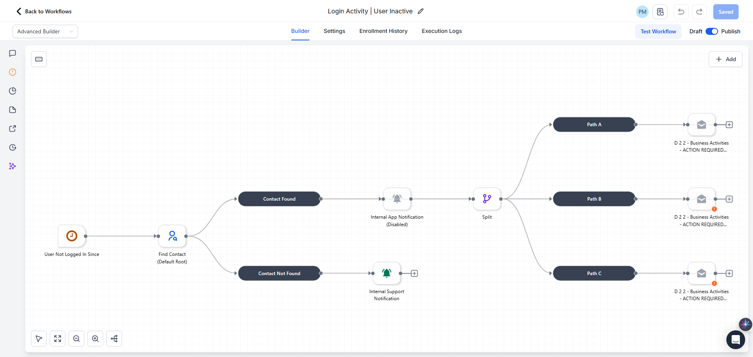Open the Internal Support Notification node
This screenshot has width=753, height=357.
pos(387,273)
